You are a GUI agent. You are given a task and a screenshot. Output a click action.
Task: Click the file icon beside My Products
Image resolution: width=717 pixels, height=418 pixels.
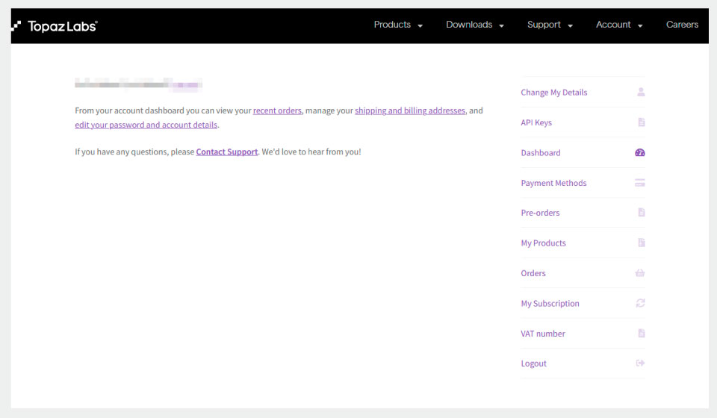click(641, 243)
